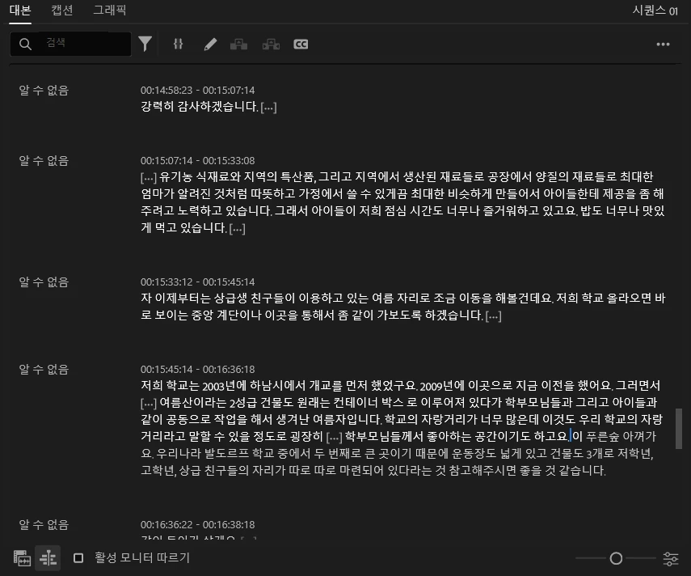Image resolution: width=691 pixels, height=576 pixels.
Task: Click timecode 00:15:45:14 - 00:16:36:18
Action: coord(197,370)
